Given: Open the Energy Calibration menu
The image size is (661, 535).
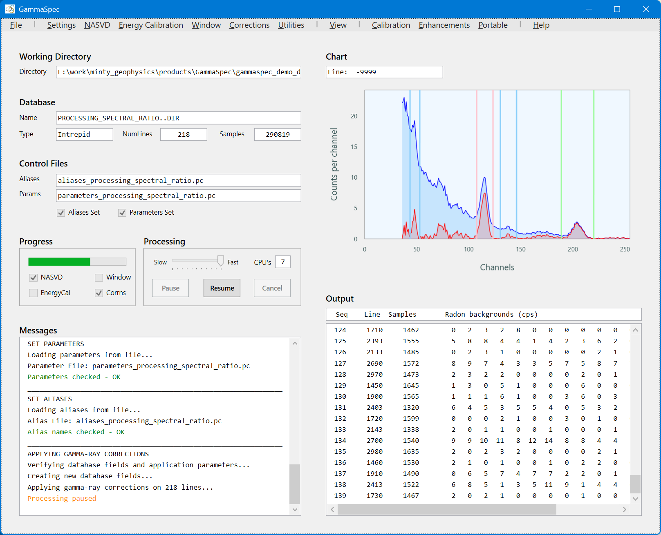Looking at the screenshot, I should tap(151, 25).
